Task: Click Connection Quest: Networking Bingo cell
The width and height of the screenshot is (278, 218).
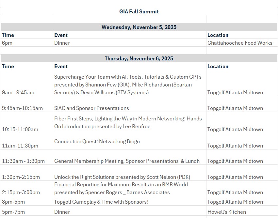Action: [x=97, y=141]
